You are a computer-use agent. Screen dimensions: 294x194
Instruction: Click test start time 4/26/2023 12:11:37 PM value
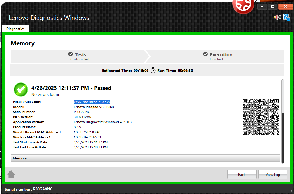(91, 142)
